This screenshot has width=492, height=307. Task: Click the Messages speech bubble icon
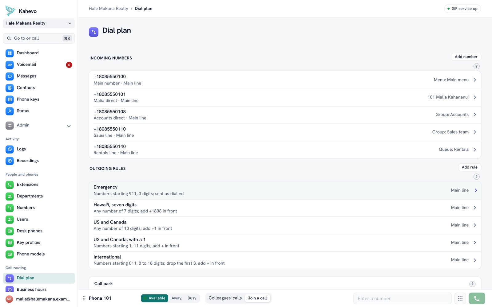point(10,76)
